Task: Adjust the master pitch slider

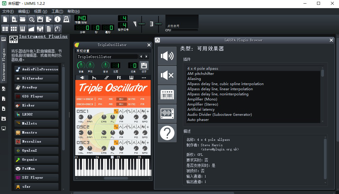Action: pos(159,24)
